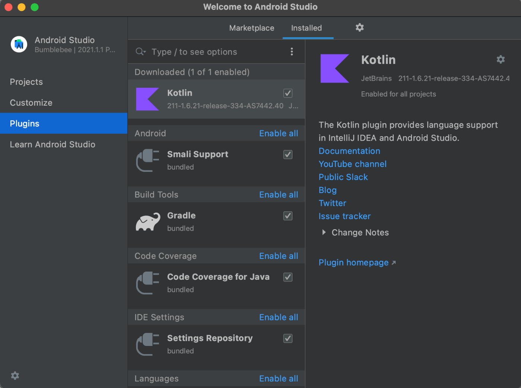
Task: Click the JetBrains vendor label
Action: coord(376,78)
